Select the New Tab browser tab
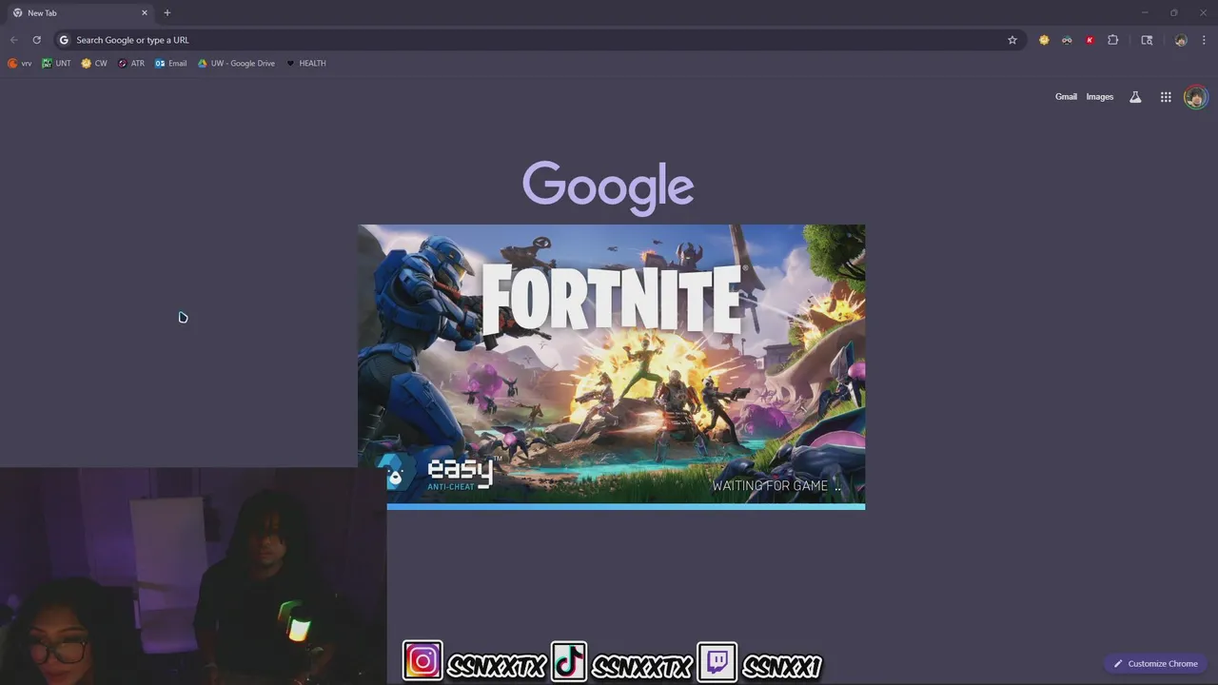The height and width of the screenshot is (685, 1218). tap(81, 12)
